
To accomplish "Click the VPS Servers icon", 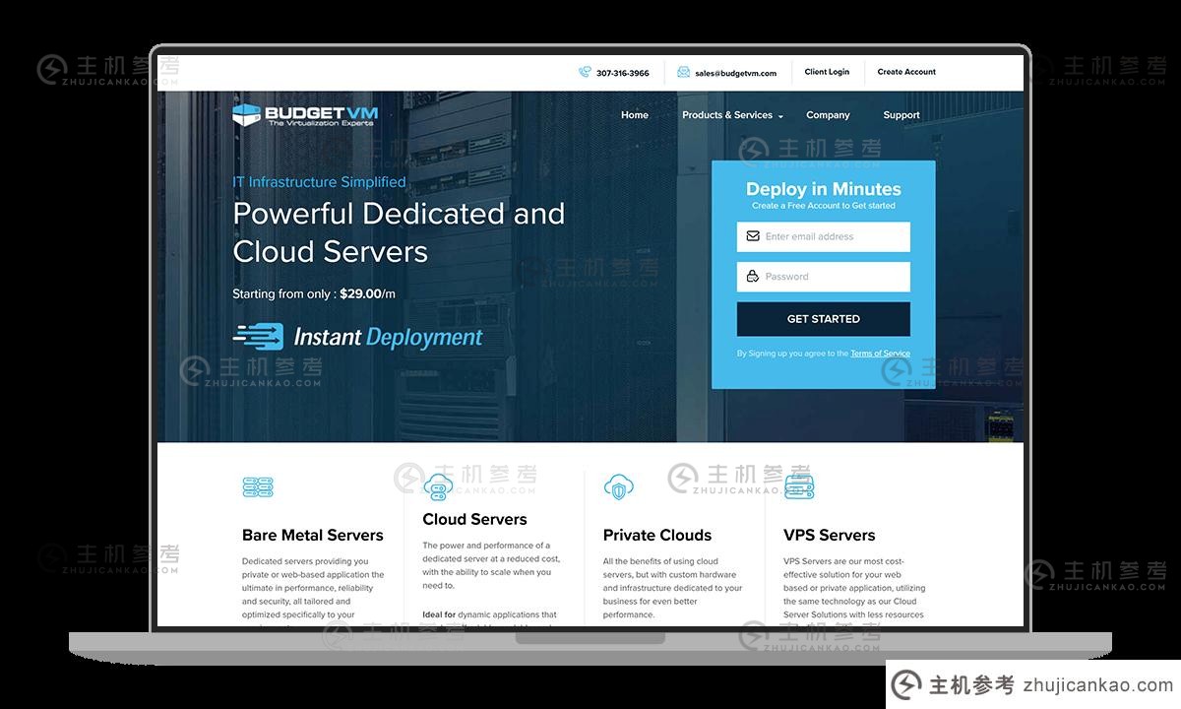I will coord(799,486).
